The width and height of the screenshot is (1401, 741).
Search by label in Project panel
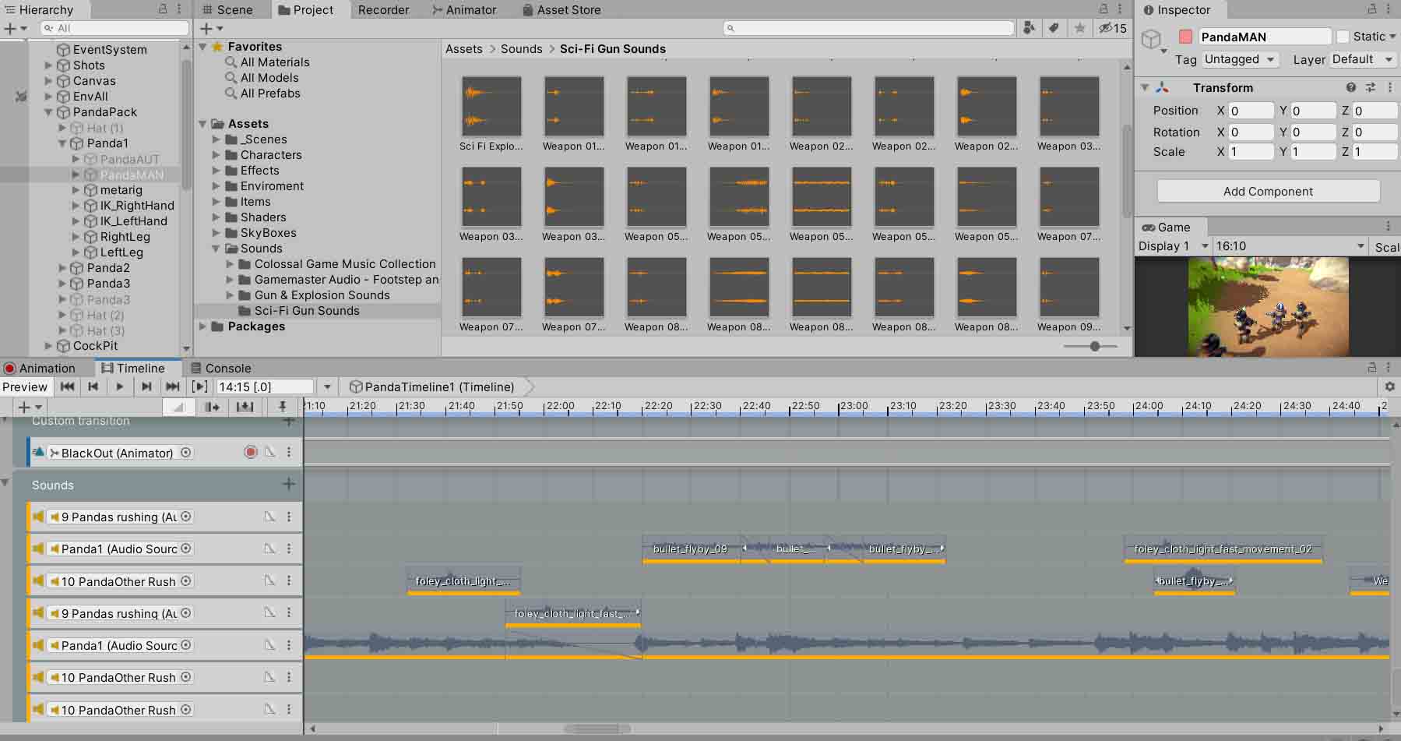(x=1054, y=28)
